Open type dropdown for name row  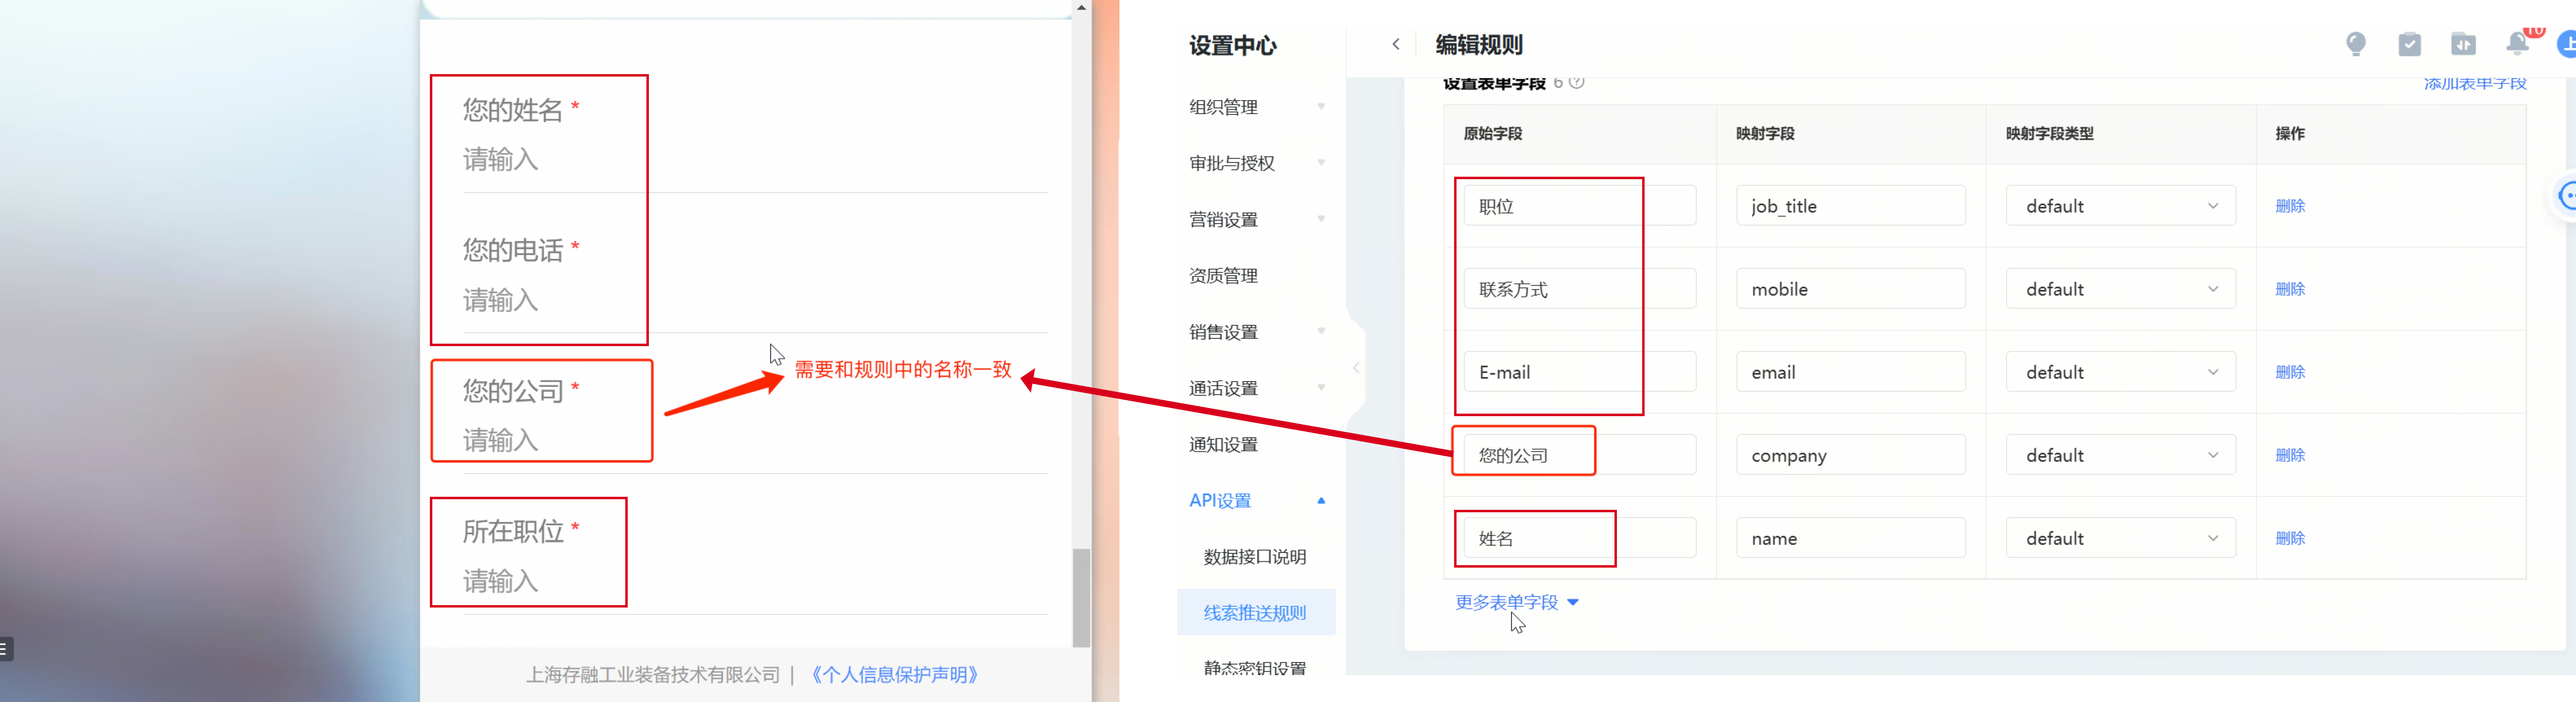coord(2120,538)
